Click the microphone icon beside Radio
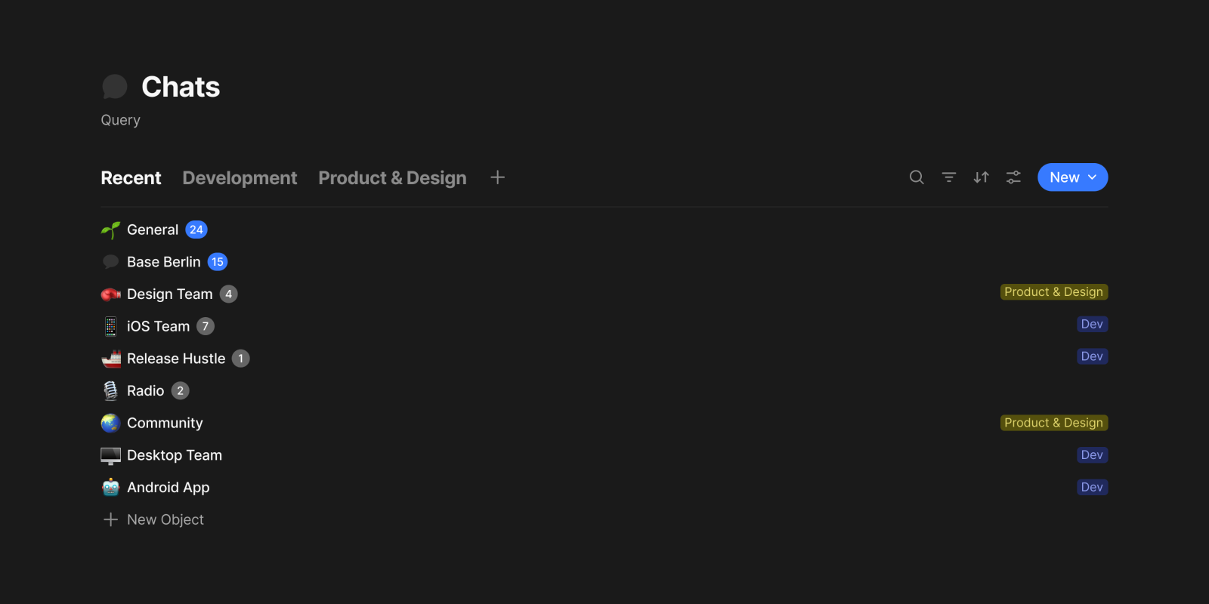The image size is (1209, 604). coord(111,391)
